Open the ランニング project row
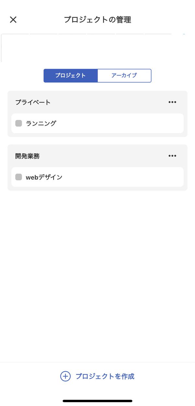The height and width of the screenshot is (406, 195). click(97, 123)
